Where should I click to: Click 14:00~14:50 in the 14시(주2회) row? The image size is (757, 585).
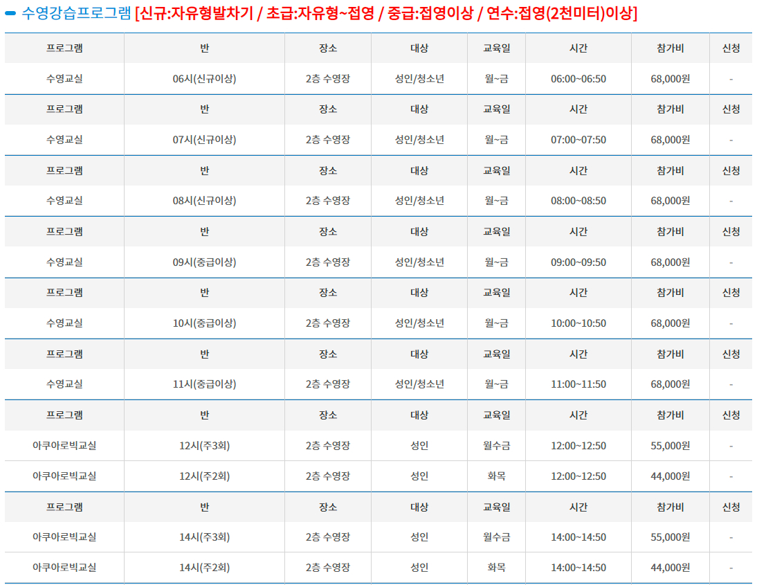click(x=578, y=568)
